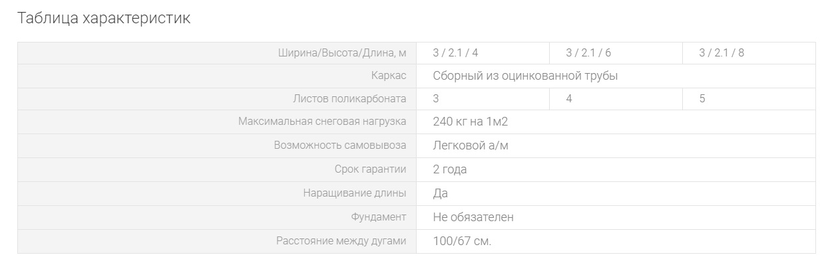The height and width of the screenshot is (267, 832).
Task: Click the 'Таблица характеристик' heading
Action: pos(104,19)
